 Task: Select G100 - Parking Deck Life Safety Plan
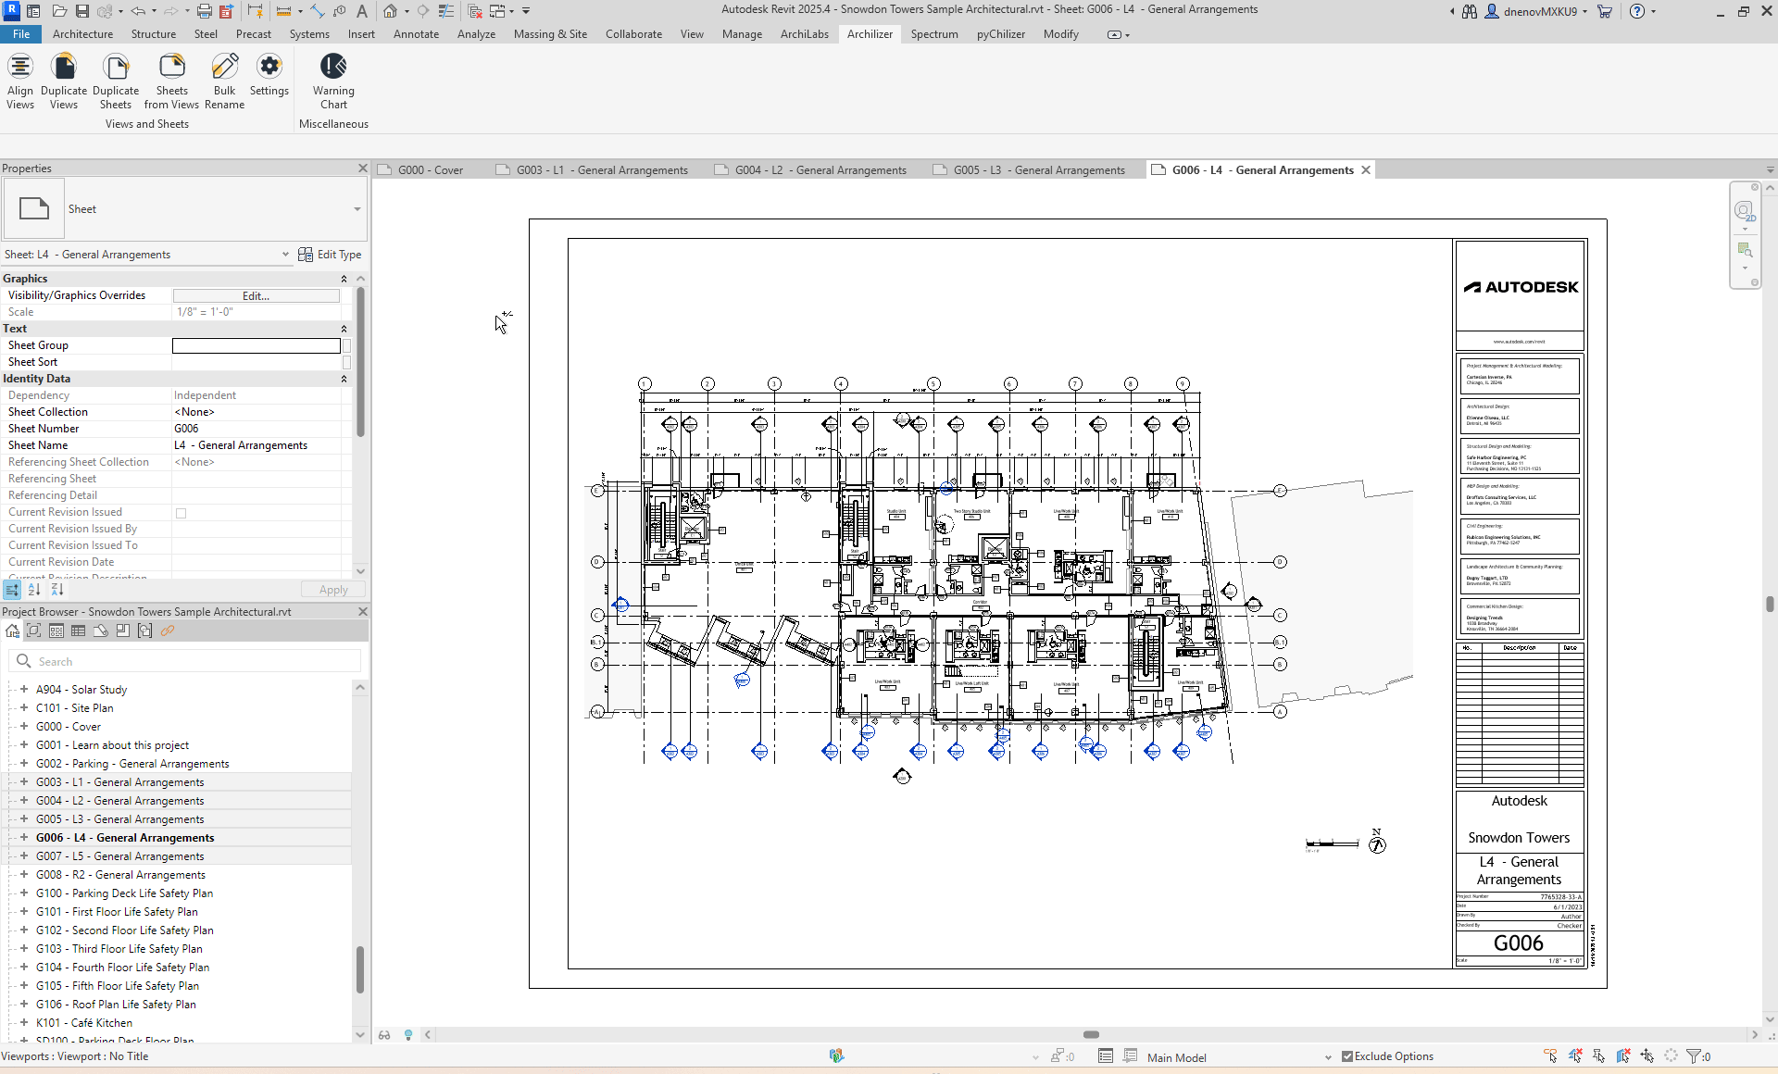pyautogui.click(x=124, y=893)
